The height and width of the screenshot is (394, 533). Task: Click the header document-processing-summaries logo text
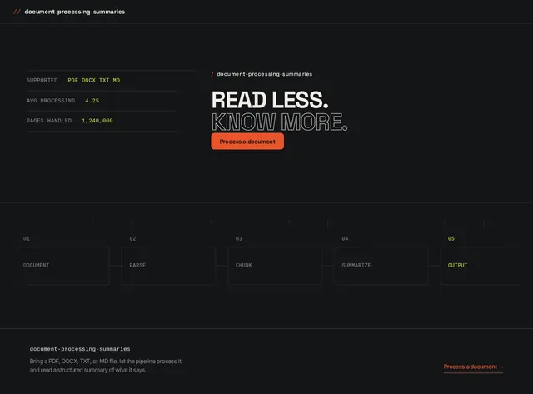coord(74,12)
